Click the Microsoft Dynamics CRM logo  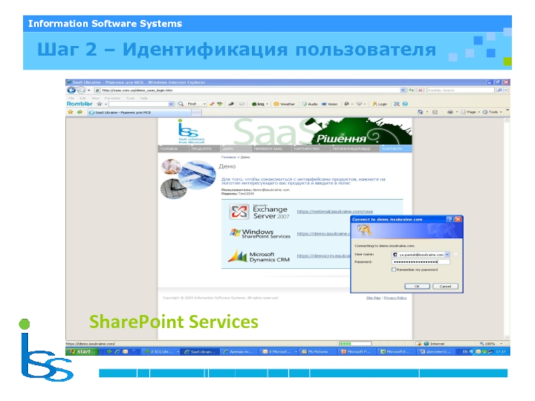(x=259, y=257)
